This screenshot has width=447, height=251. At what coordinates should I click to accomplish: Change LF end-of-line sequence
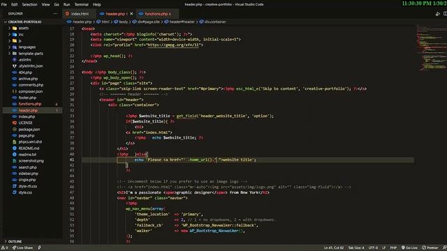(383, 248)
